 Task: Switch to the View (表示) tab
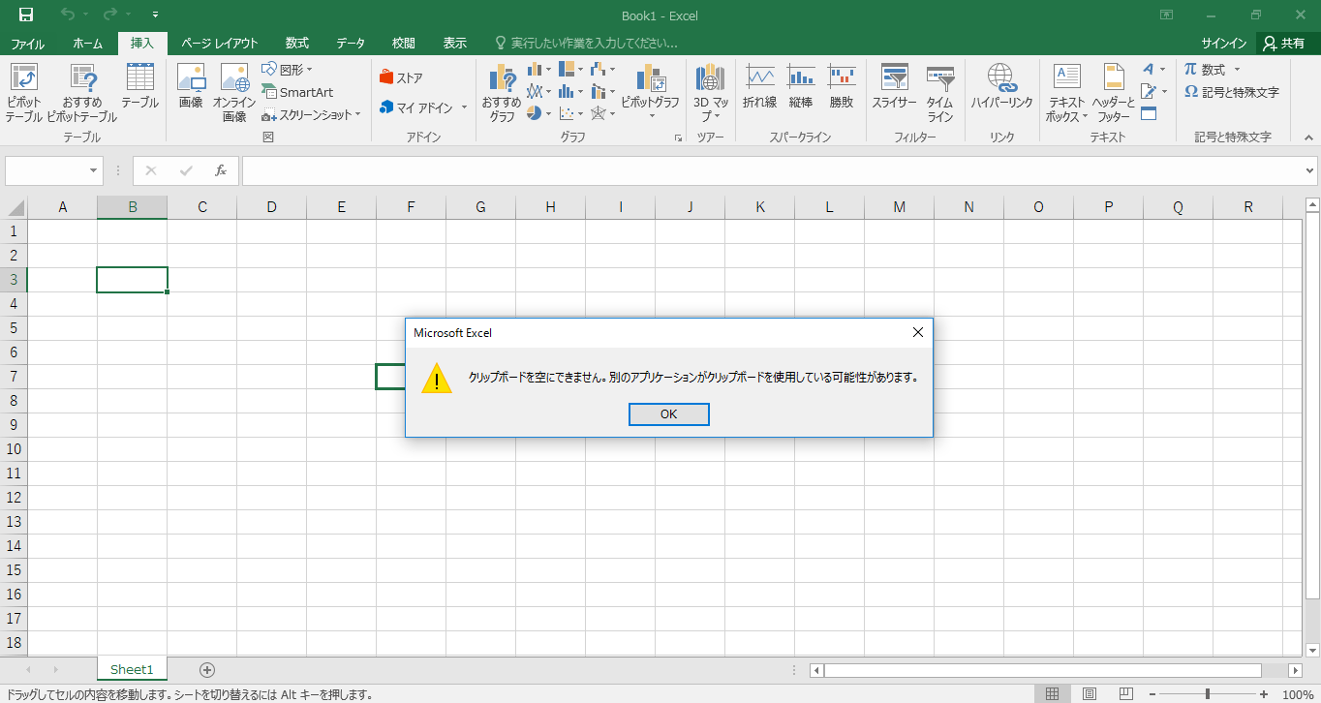455,44
